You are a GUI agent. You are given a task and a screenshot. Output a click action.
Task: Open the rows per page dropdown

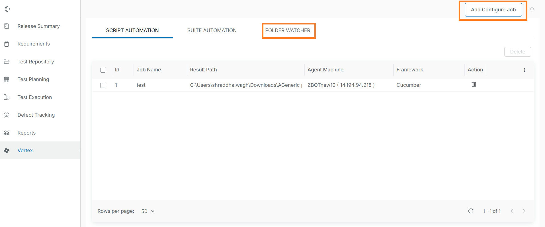pos(148,211)
